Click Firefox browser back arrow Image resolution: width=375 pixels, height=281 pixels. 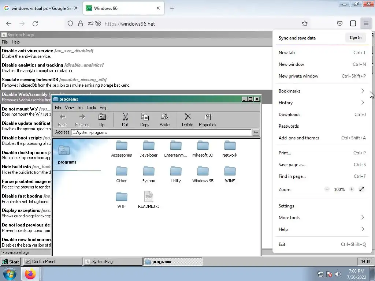pyautogui.click(x=9, y=24)
